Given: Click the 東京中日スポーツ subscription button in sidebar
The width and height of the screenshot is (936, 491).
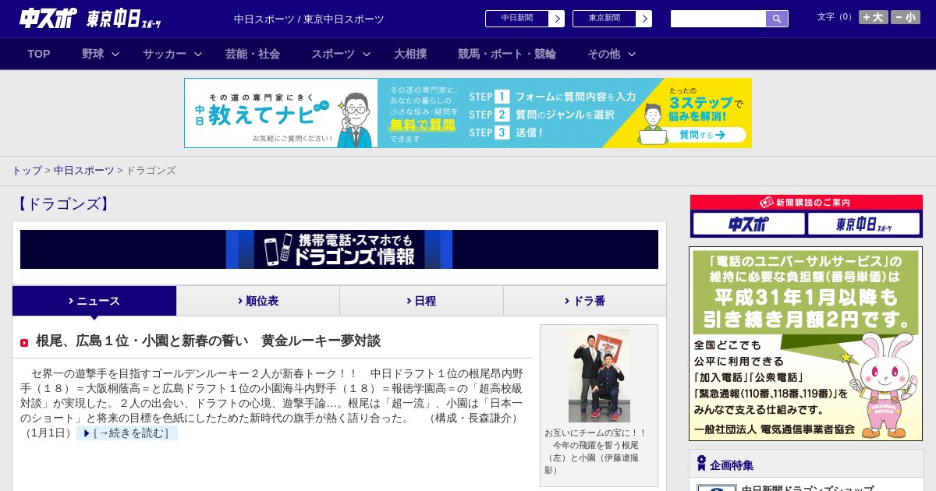Looking at the screenshot, I should 863,224.
